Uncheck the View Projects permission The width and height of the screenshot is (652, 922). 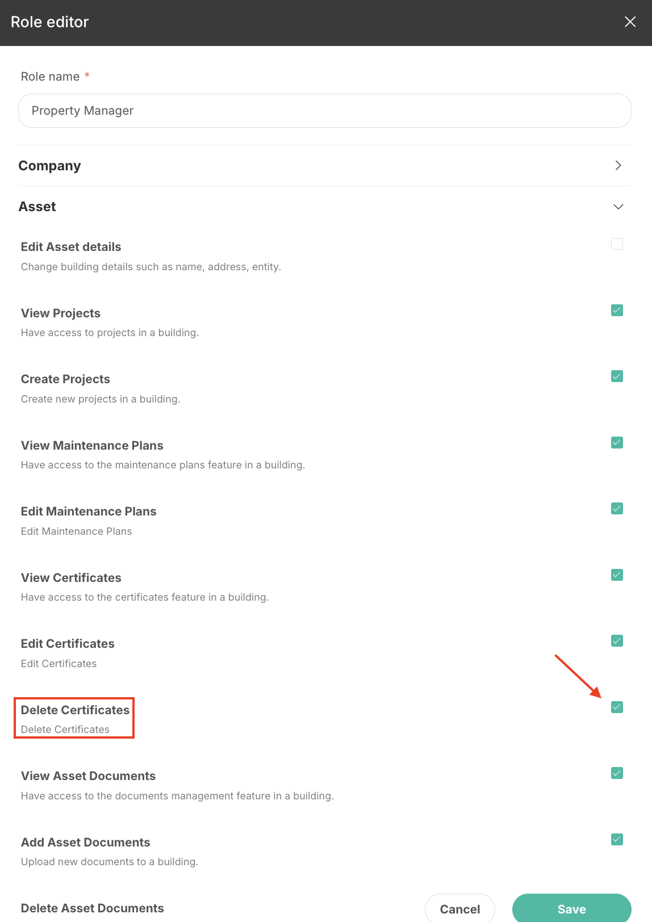pos(617,310)
